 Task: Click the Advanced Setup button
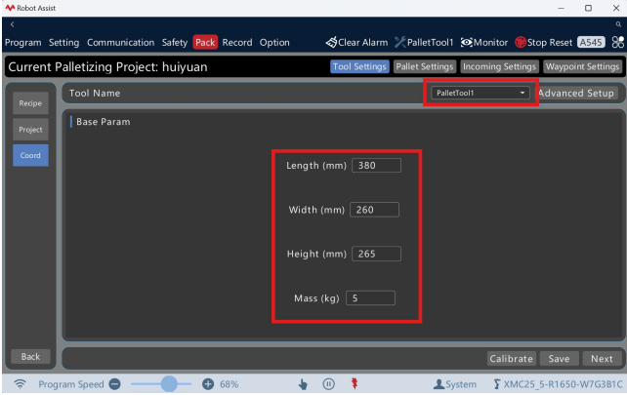[x=576, y=93]
